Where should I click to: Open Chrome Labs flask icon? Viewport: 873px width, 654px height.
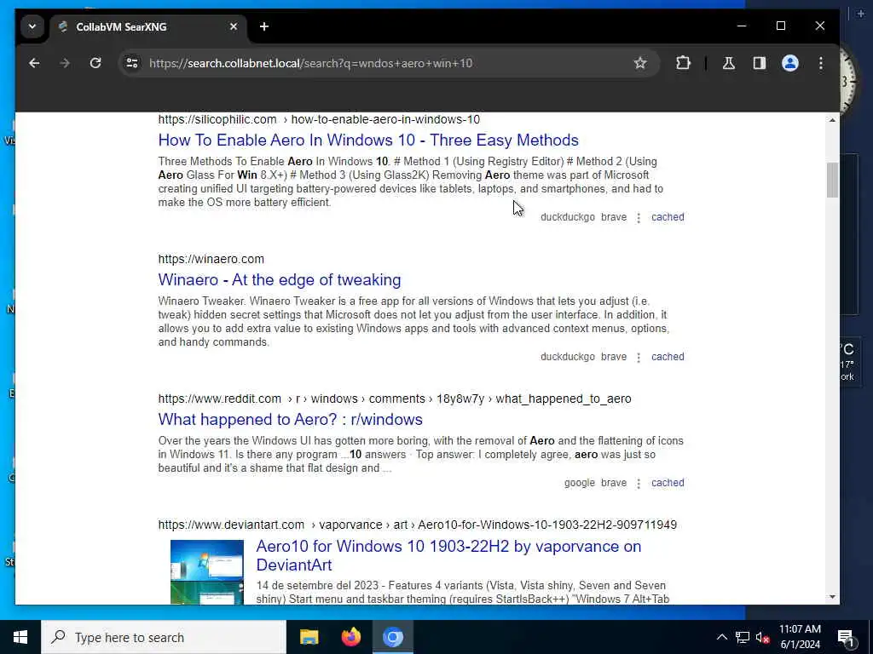click(x=728, y=63)
